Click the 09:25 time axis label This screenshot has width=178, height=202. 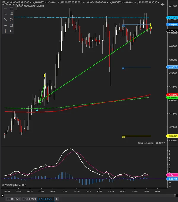point(41,192)
